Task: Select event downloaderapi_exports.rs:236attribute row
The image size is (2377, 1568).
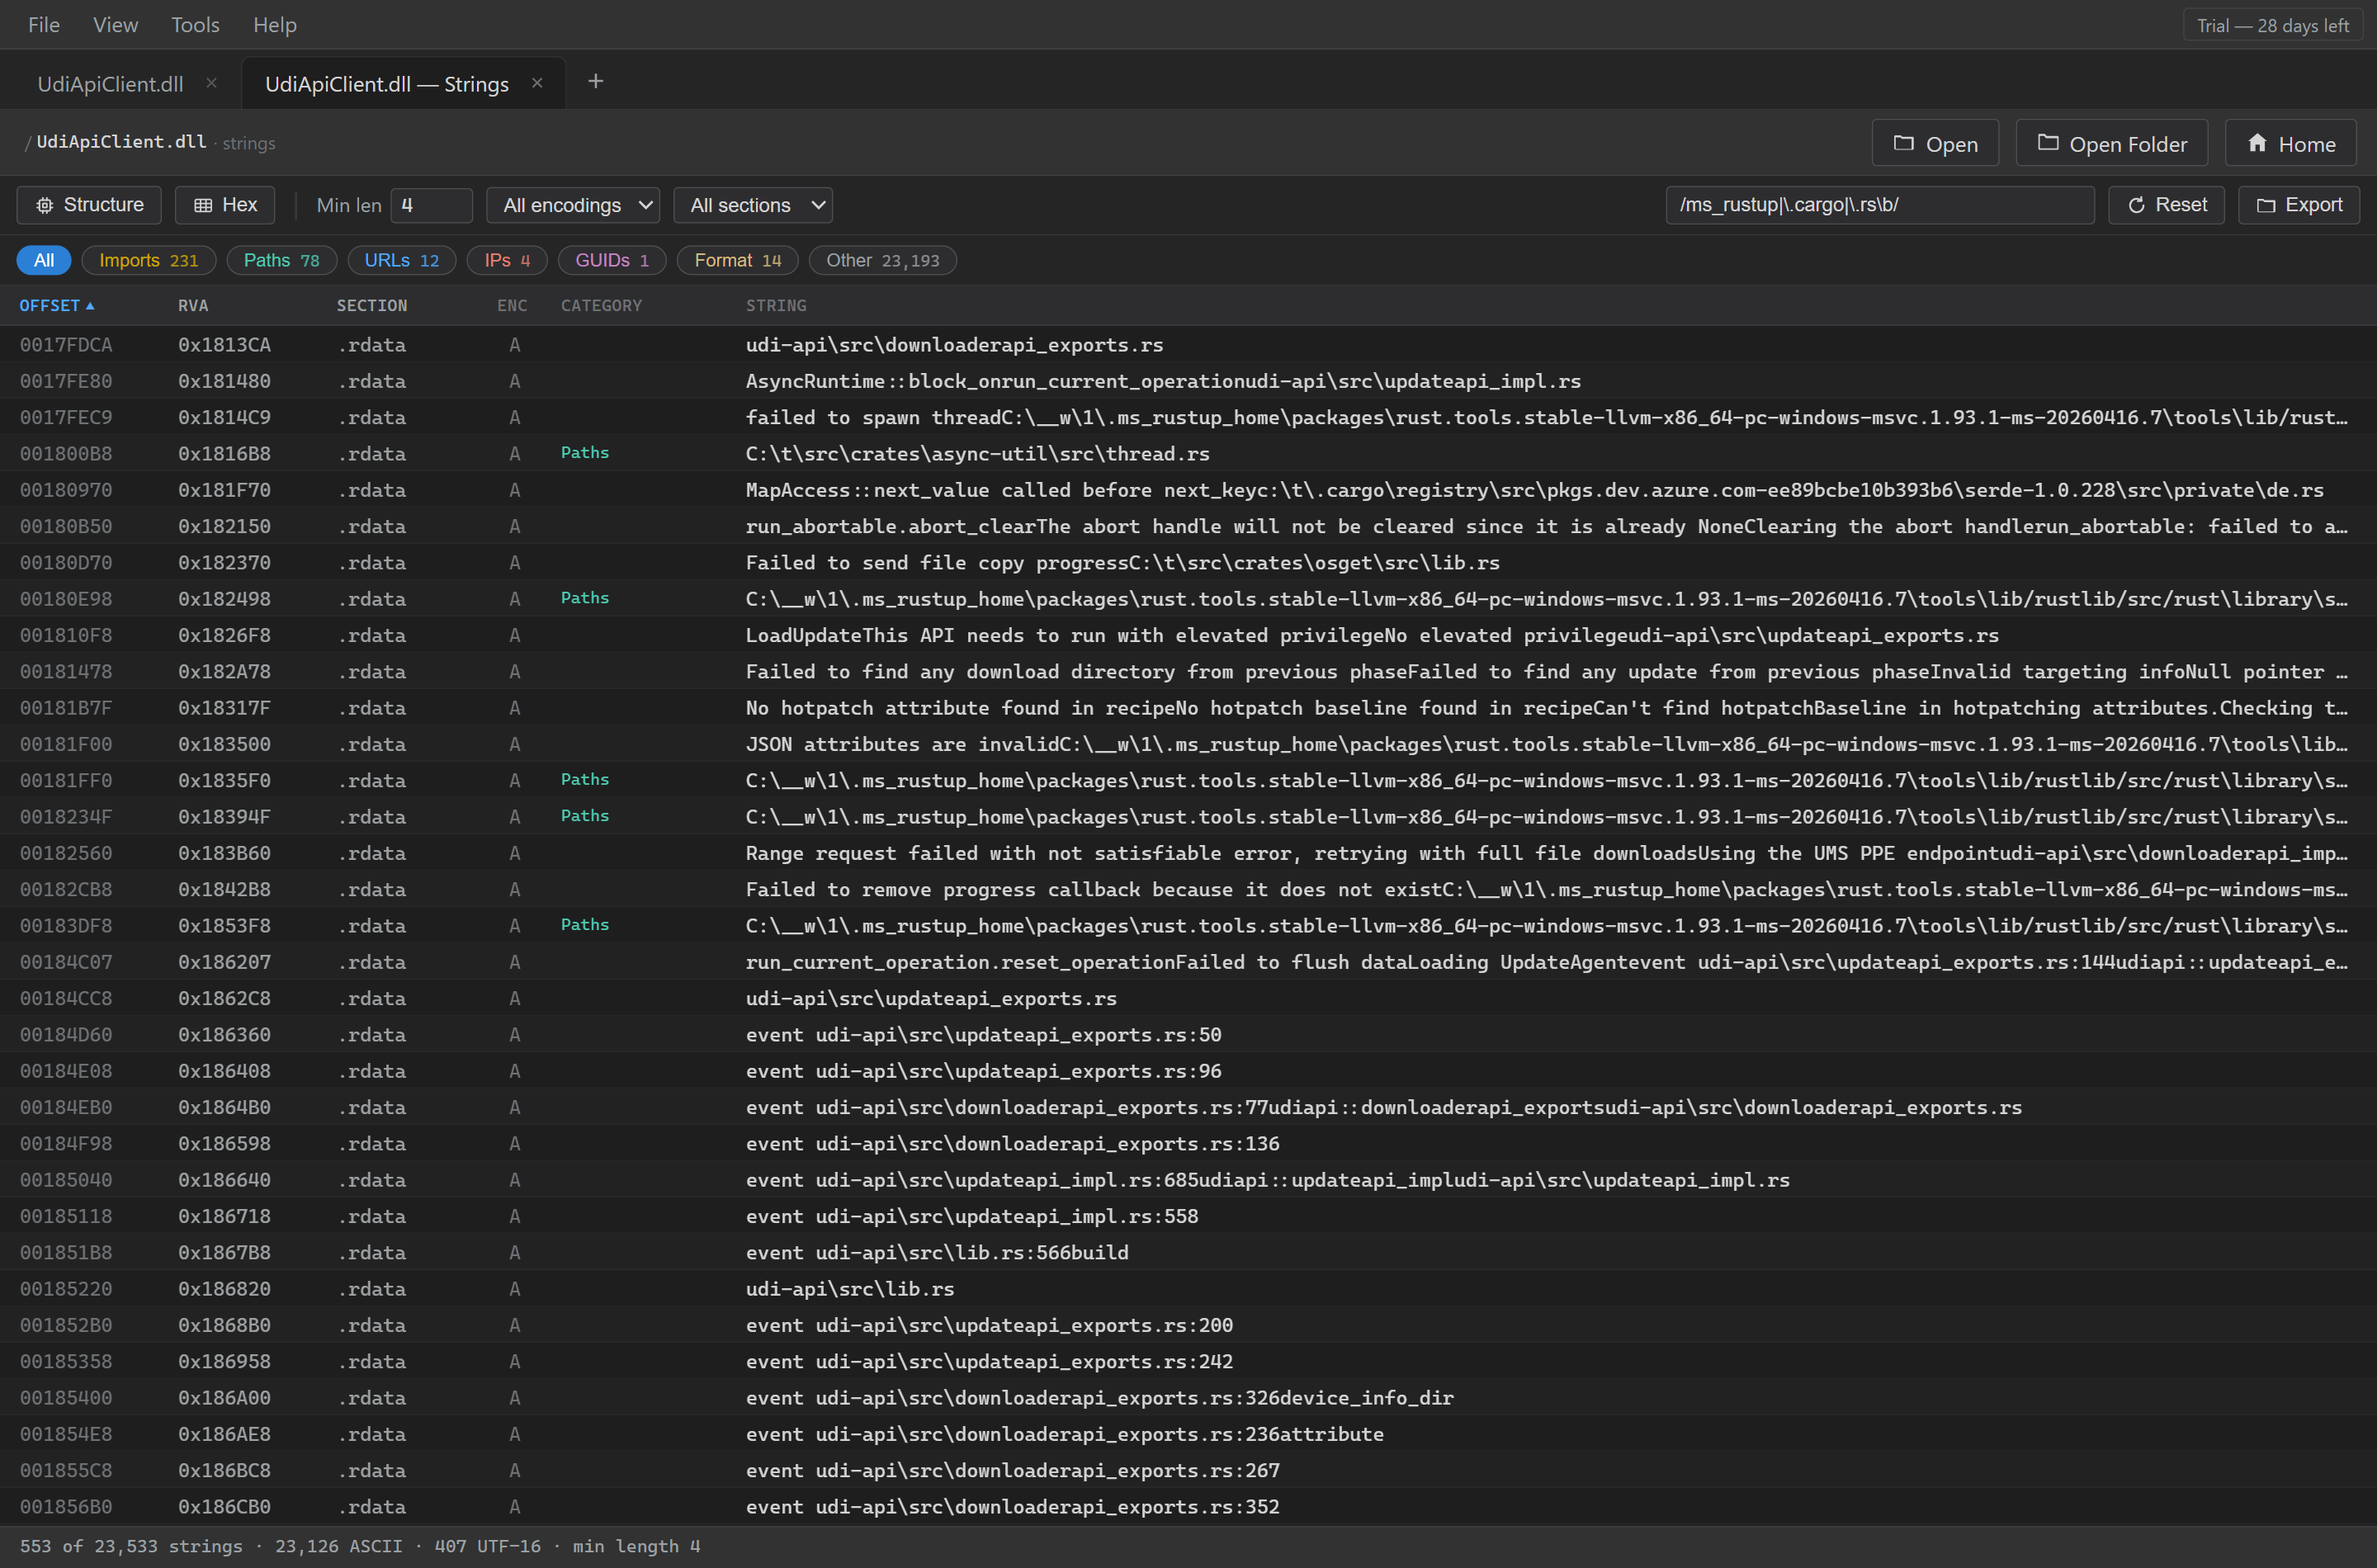Action: [1188, 1434]
